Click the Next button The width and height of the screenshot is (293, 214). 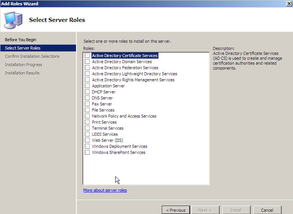205,210
